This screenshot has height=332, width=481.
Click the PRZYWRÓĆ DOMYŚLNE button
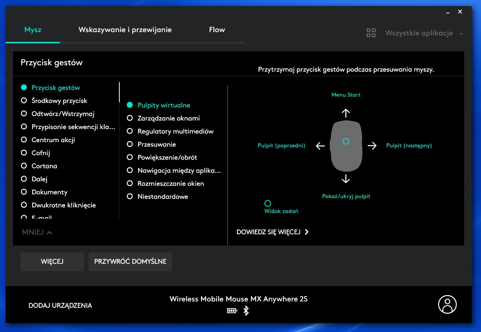click(x=130, y=261)
